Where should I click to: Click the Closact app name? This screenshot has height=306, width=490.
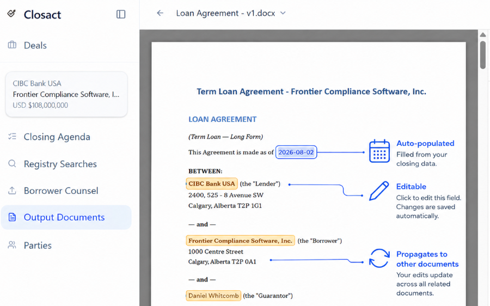pyautogui.click(x=42, y=15)
